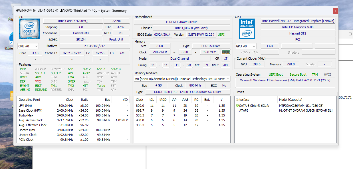Open the GPU #0 selector dropdown
The width and height of the screenshot is (353, 169).
(246, 46)
